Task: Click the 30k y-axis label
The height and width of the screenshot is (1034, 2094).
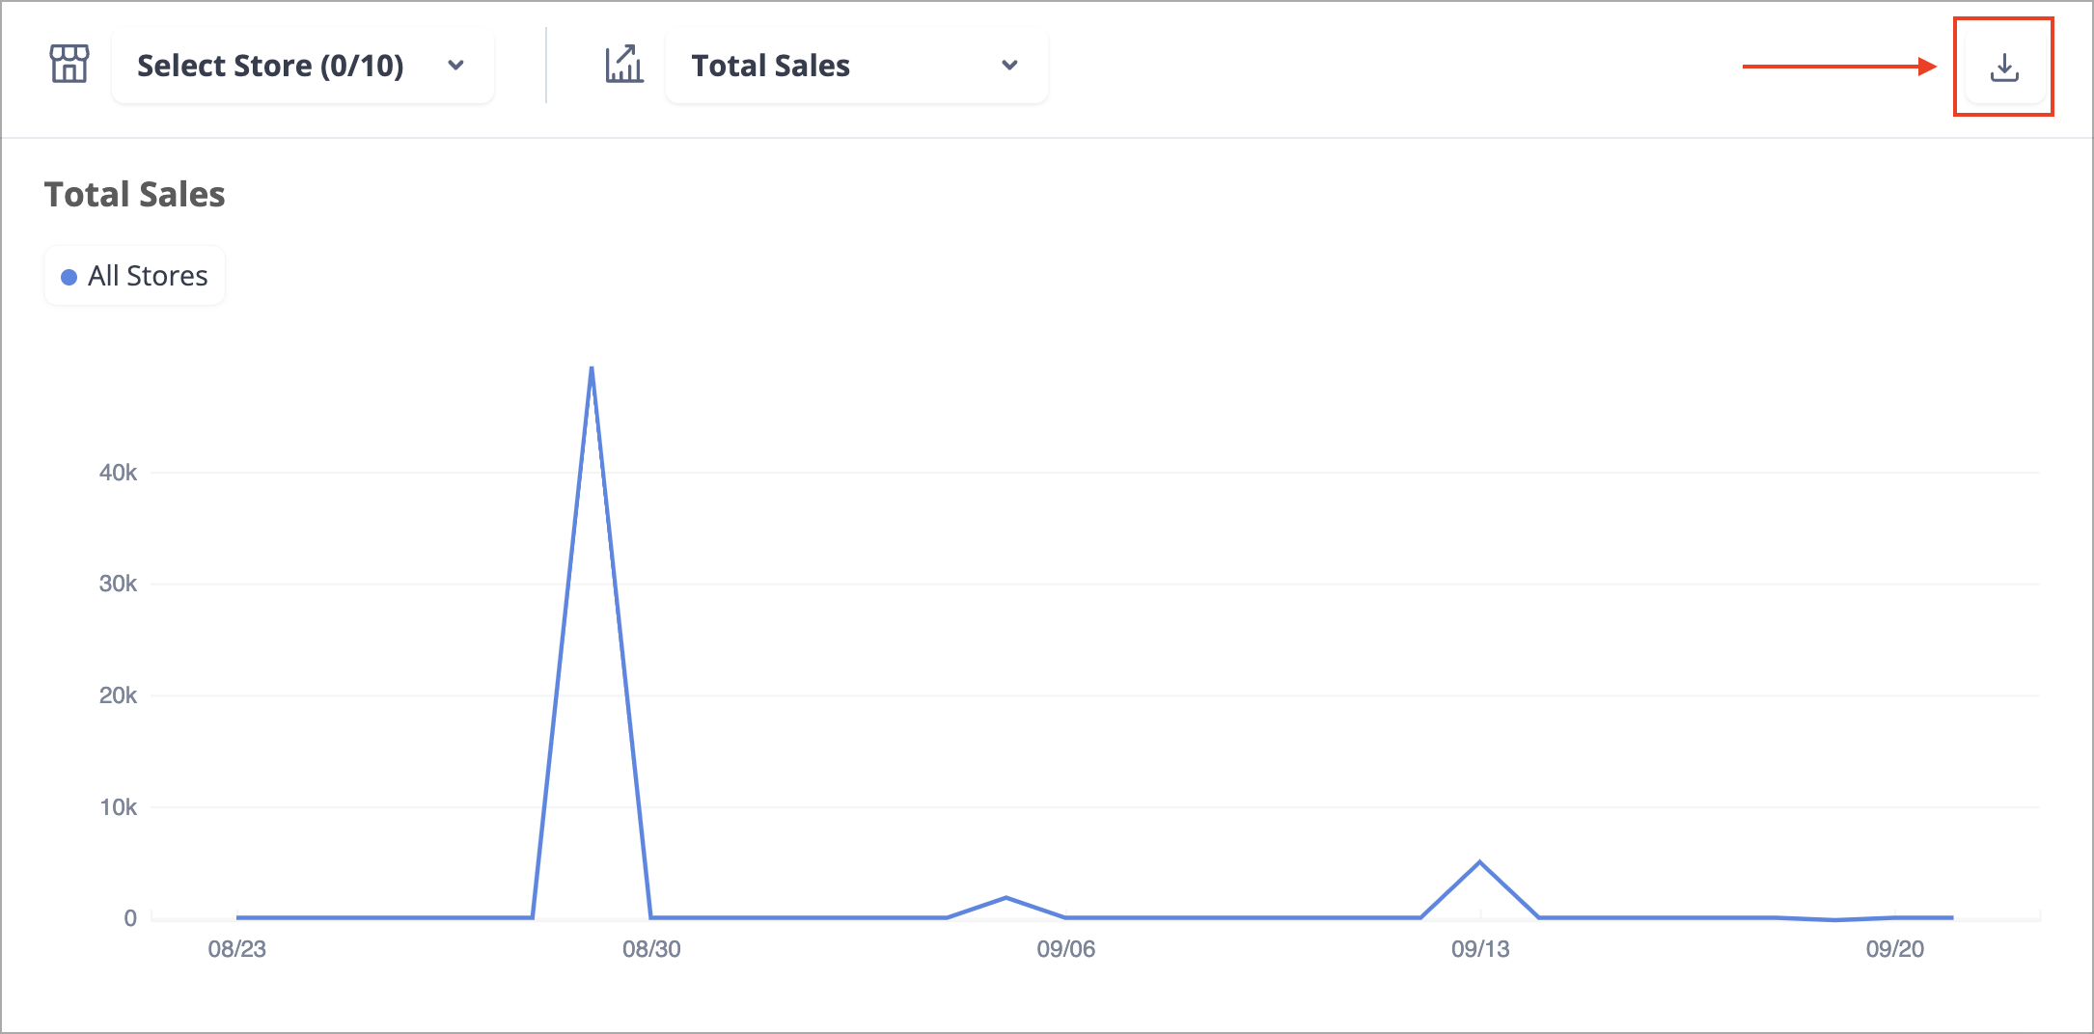Action: [x=118, y=584]
